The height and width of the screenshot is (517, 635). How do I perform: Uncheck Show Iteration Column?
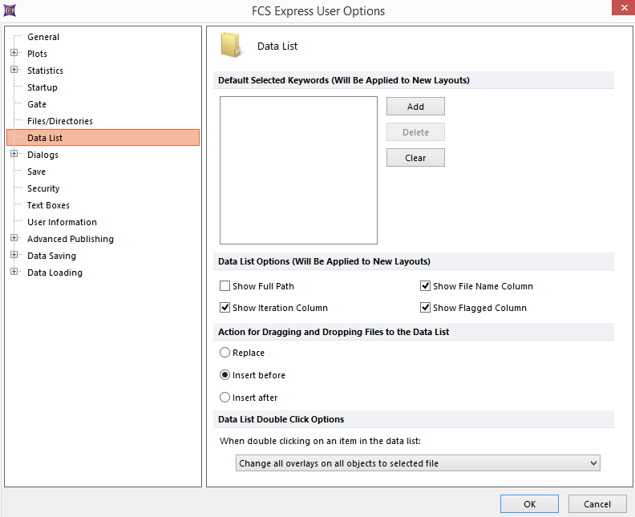coord(225,308)
